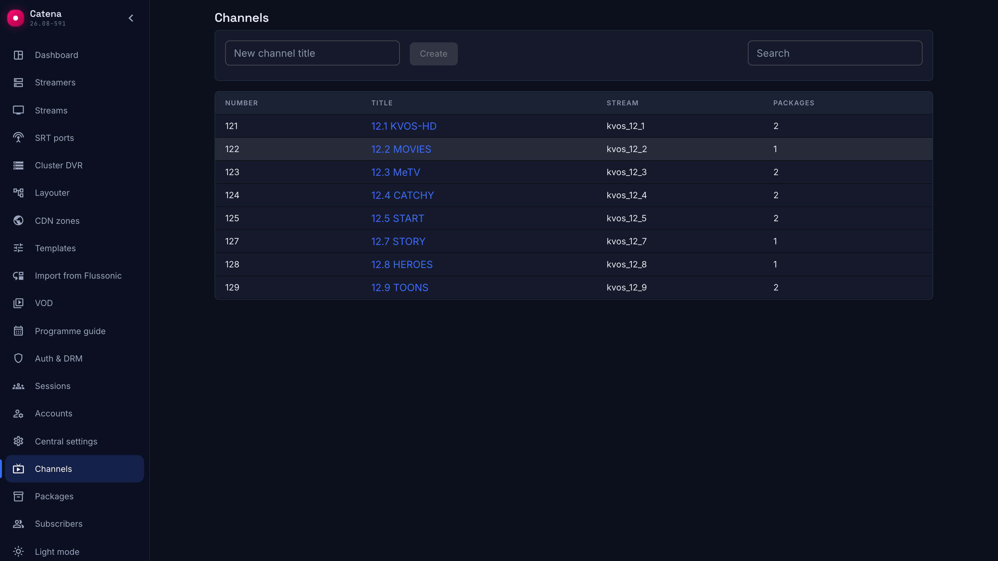This screenshot has height=561, width=998.
Task: Open Sessions label
Action: click(x=53, y=386)
